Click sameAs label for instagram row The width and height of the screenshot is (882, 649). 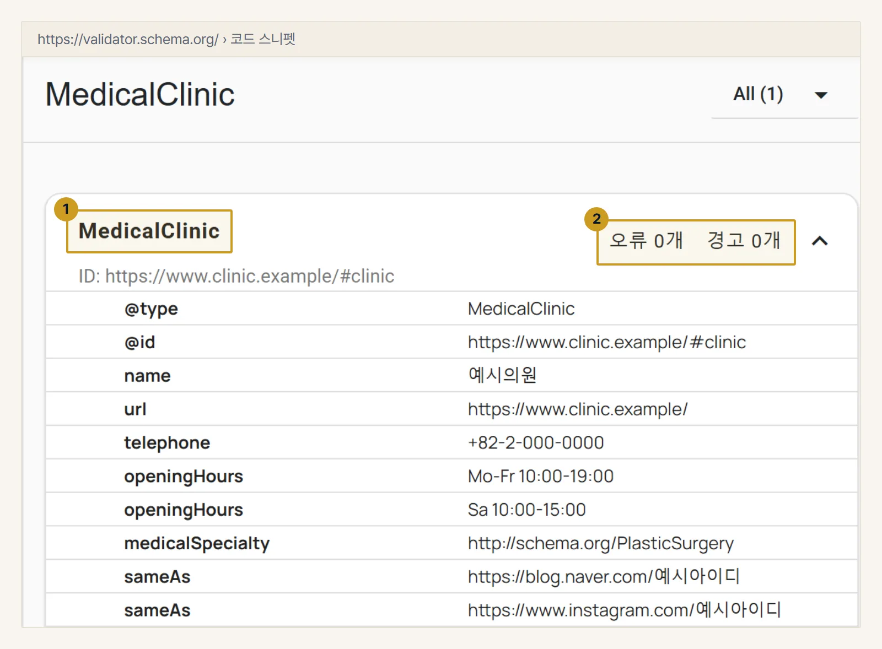coord(157,610)
